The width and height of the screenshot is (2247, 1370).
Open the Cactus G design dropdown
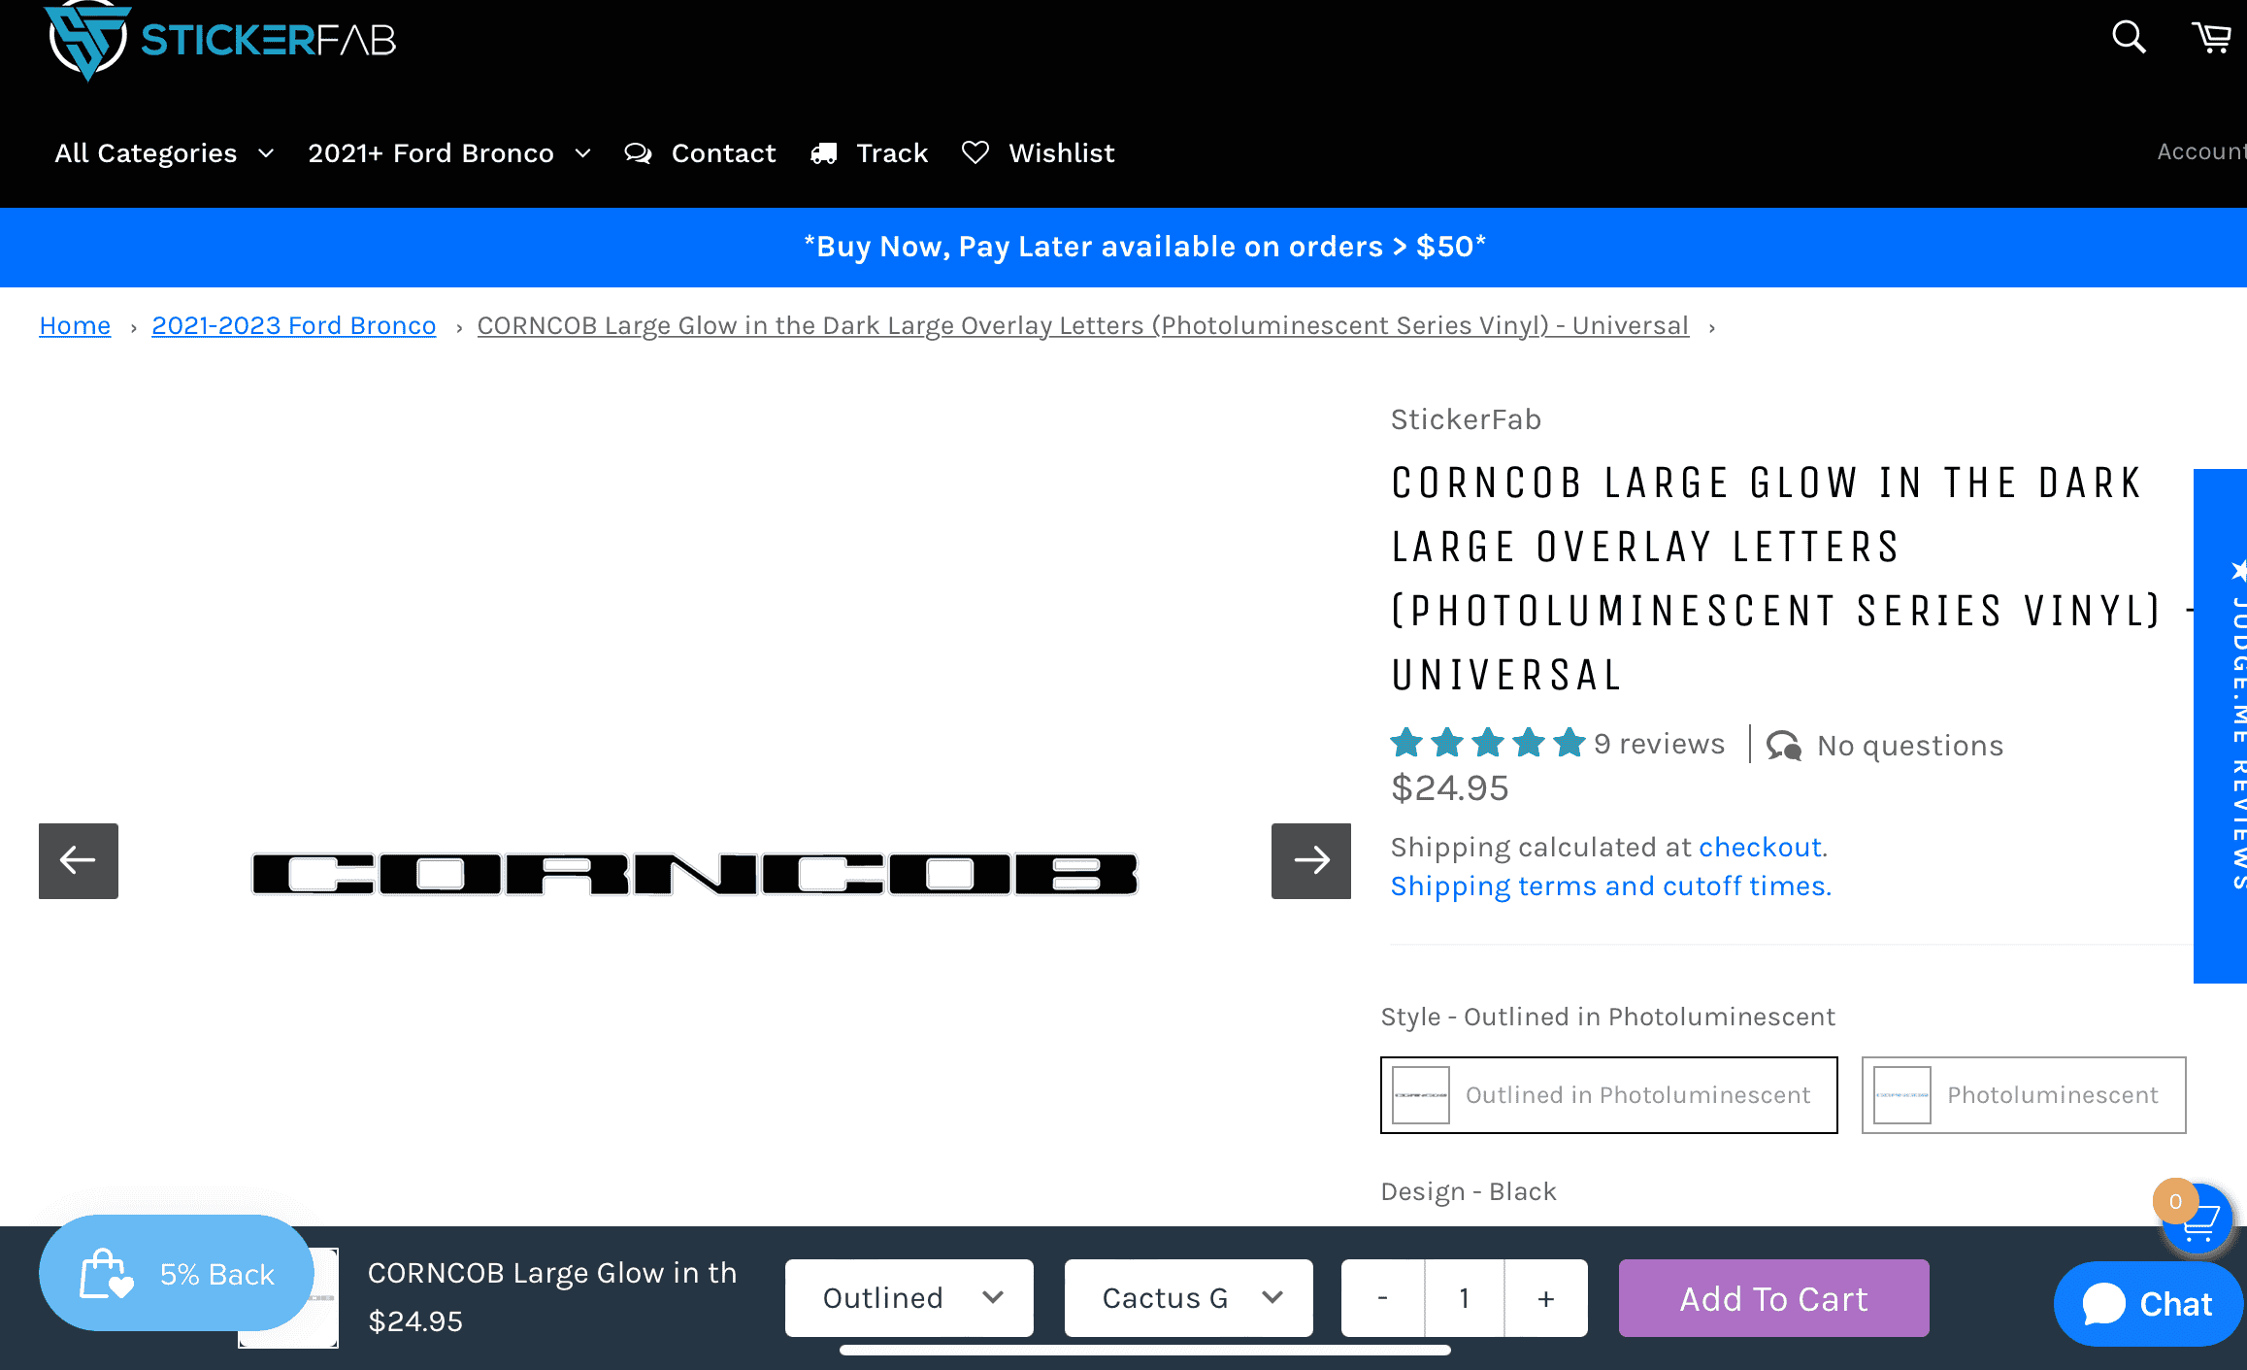pyautogui.click(x=1189, y=1298)
